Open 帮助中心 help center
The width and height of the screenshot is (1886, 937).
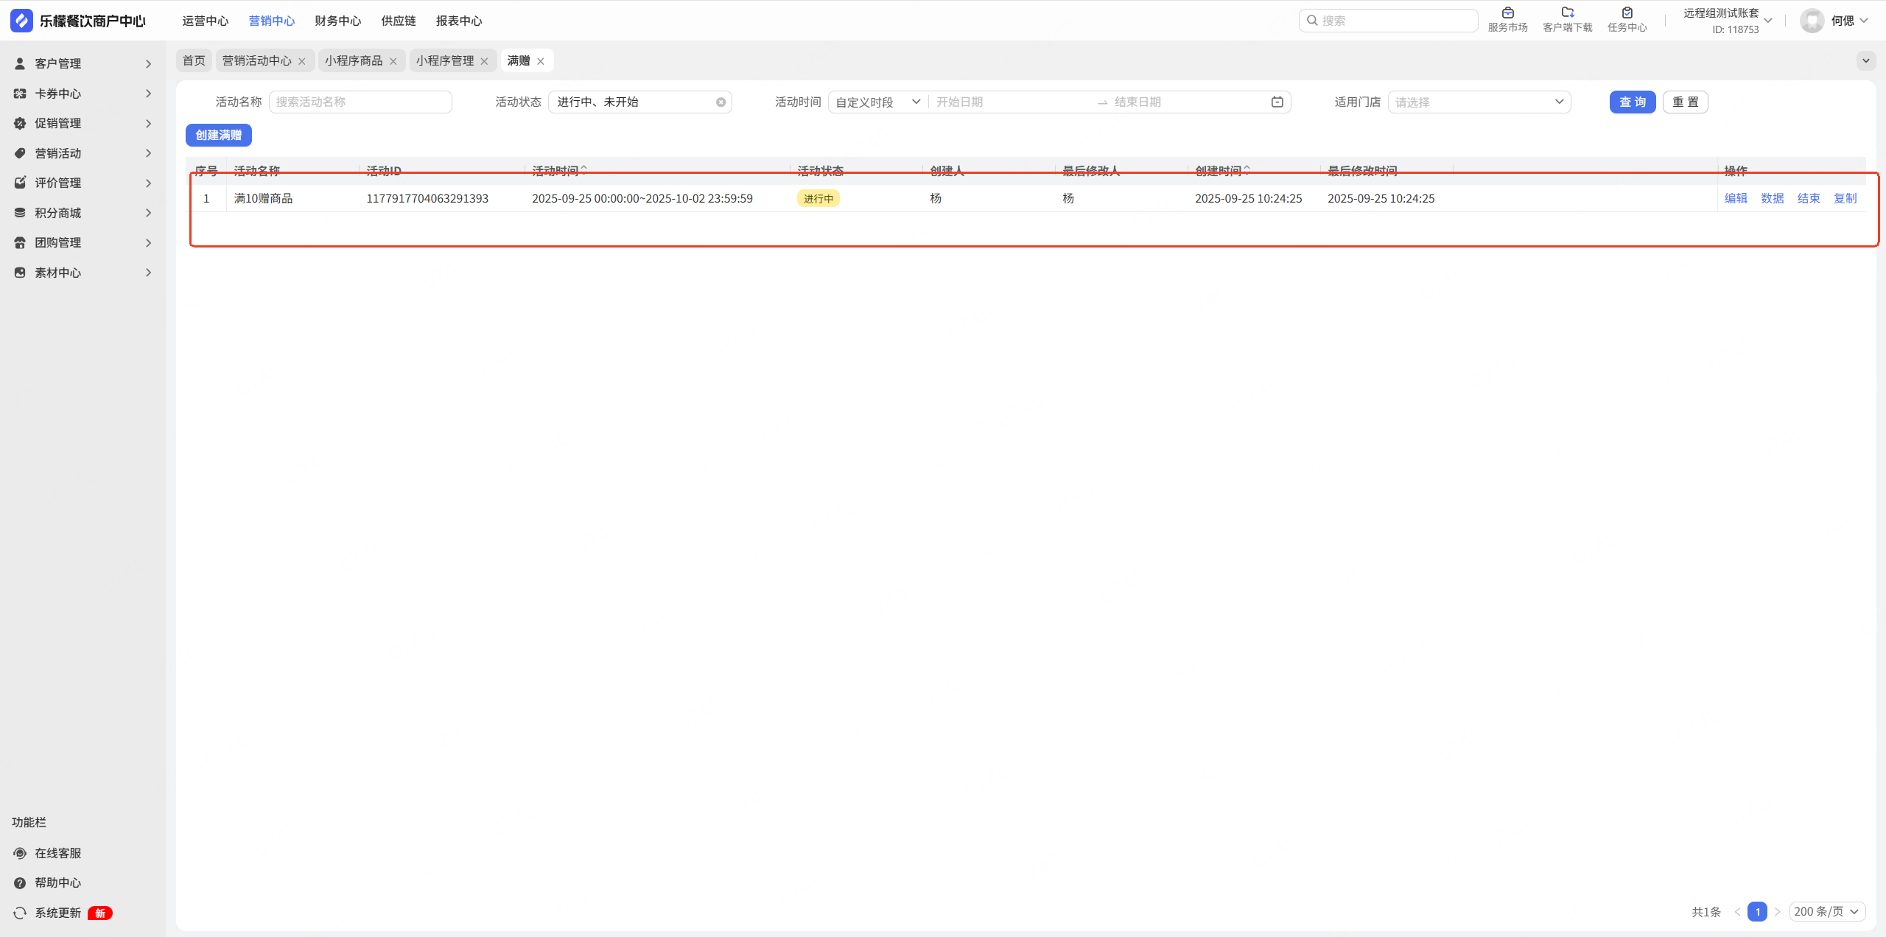tap(57, 882)
